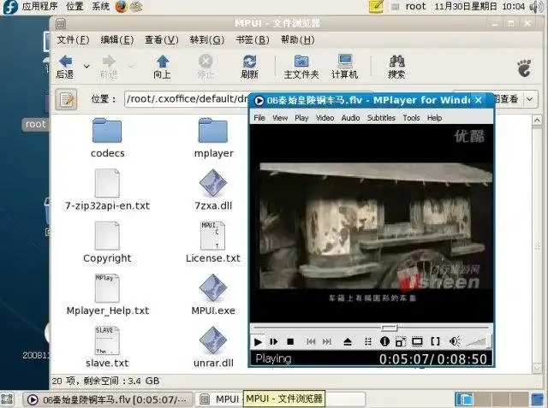Open the View menu in MPlayer

280,118
